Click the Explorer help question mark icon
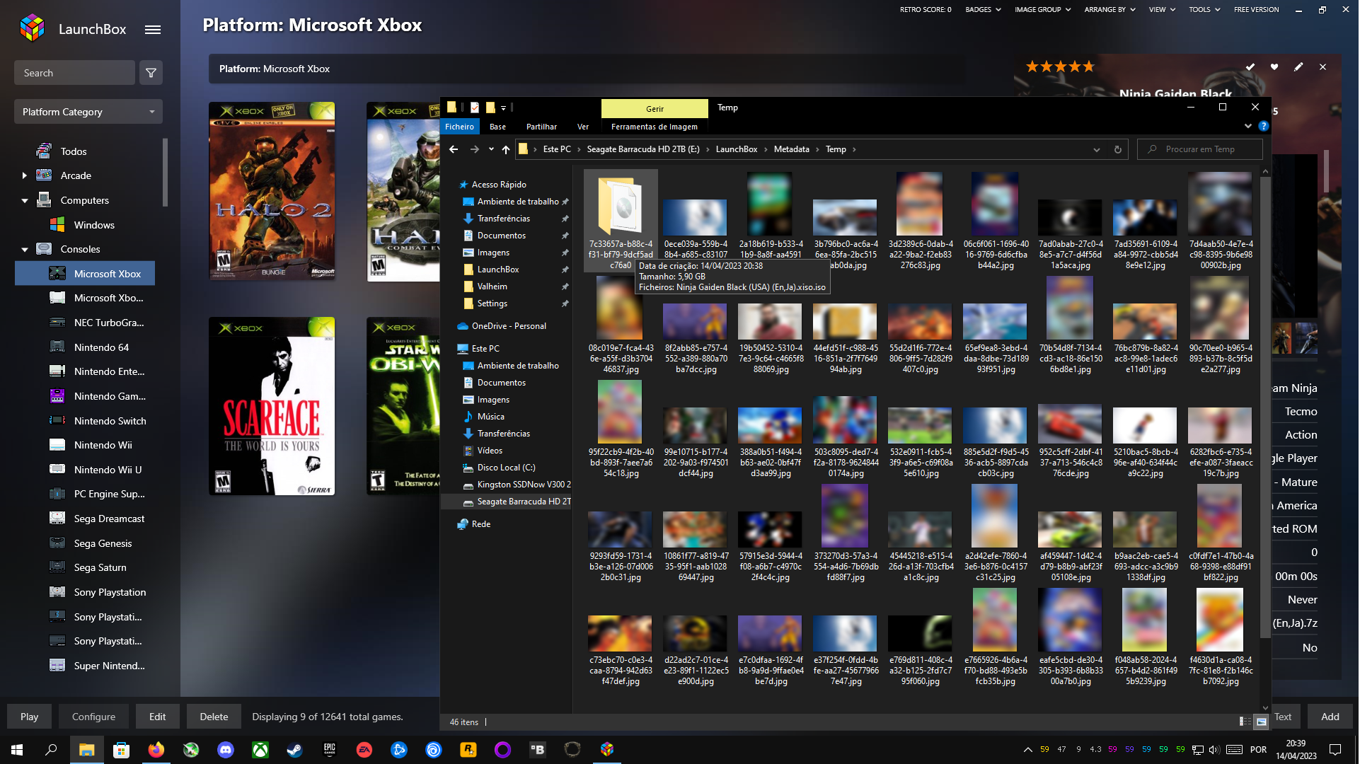 click(1264, 126)
